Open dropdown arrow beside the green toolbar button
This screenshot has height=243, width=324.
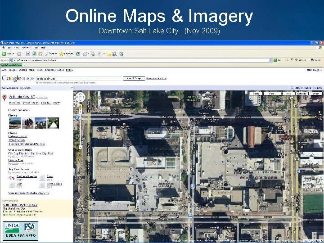pos(24,65)
